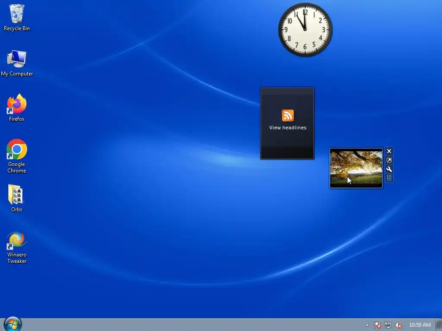Enlarge the Slide Show gadget size

pos(389,160)
